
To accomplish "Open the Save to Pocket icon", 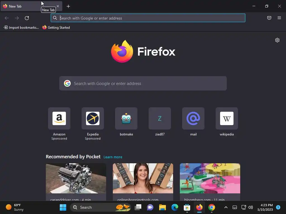I will click(x=269, y=18).
